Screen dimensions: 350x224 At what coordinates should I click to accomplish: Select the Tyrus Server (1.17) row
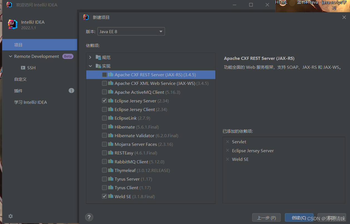tap(151, 179)
